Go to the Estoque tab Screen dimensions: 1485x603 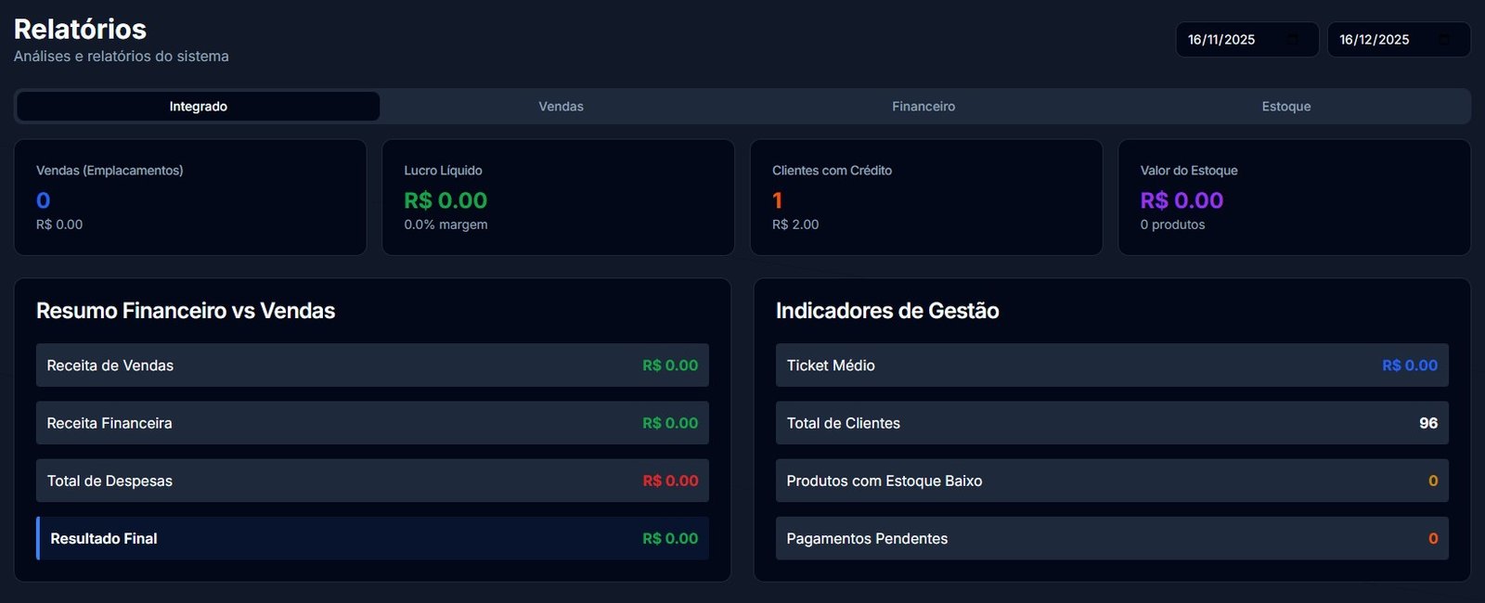1285,107
